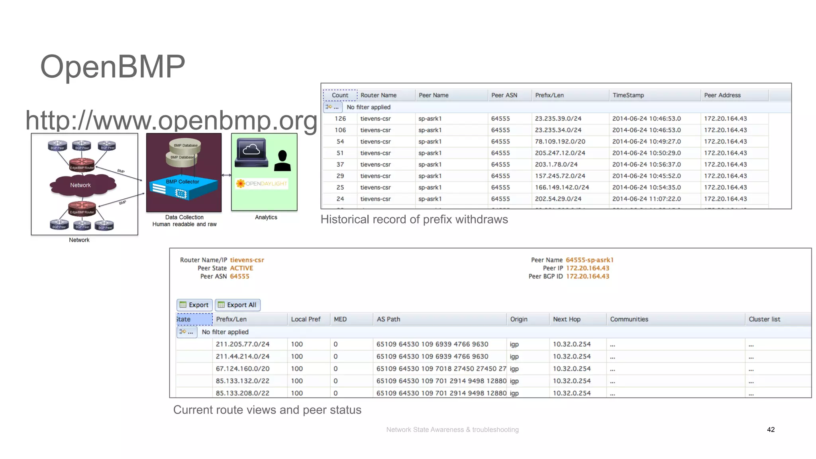The height and width of the screenshot is (459, 816).
Task: Select row with prefix 203.1.78.0/24
Action: (x=545, y=165)
